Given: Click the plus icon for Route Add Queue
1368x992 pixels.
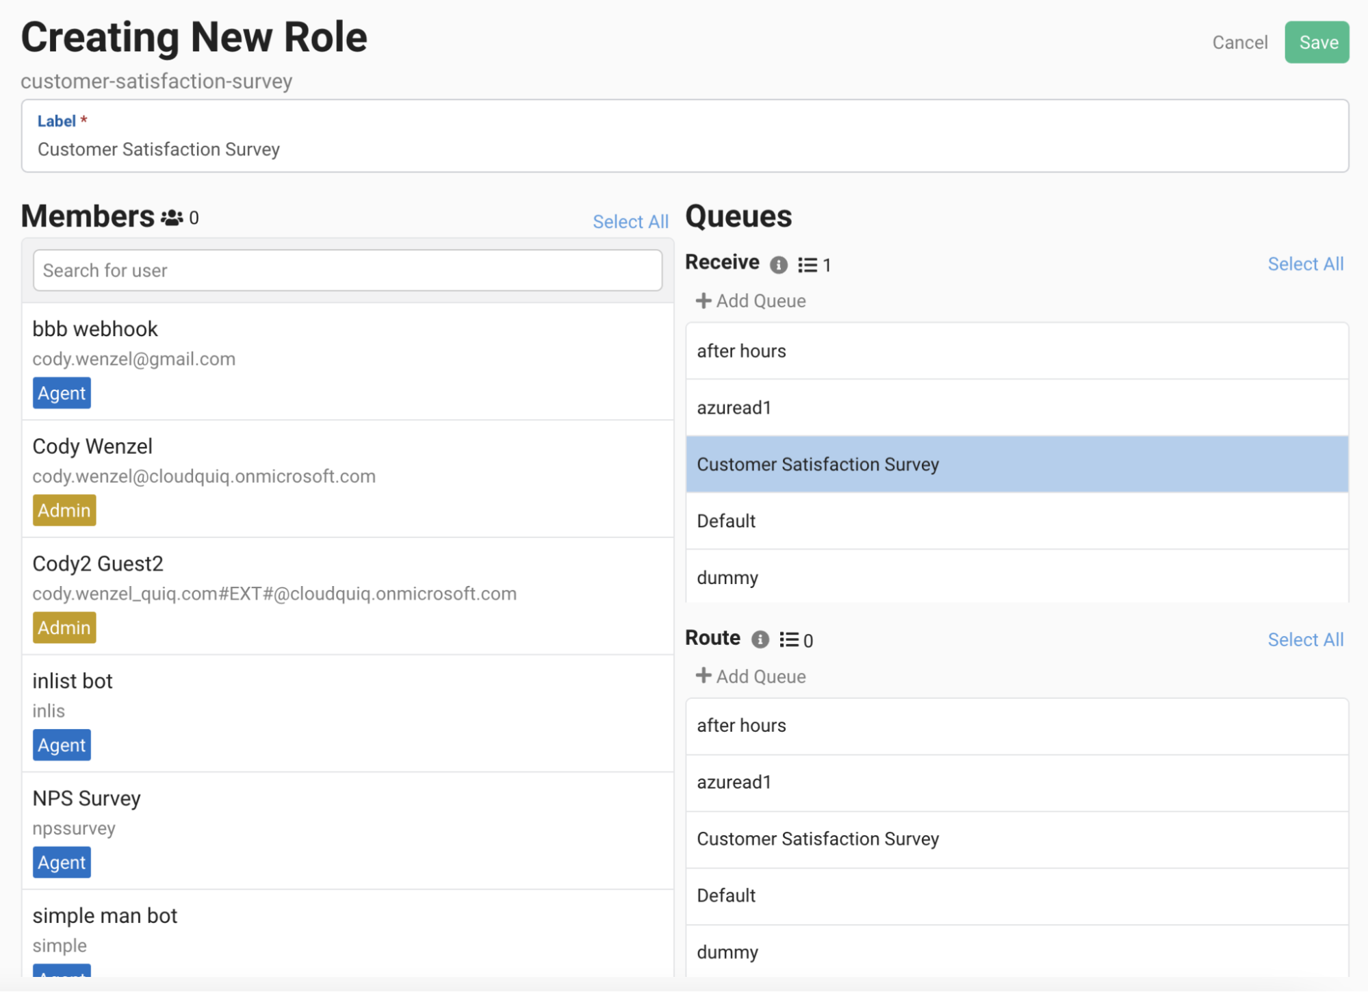Looking at the screenshot, I should click(x=703, y=676).
